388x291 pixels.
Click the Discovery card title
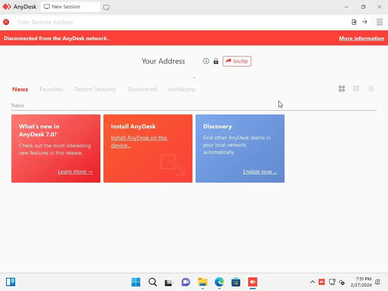(x=217, y=126)
